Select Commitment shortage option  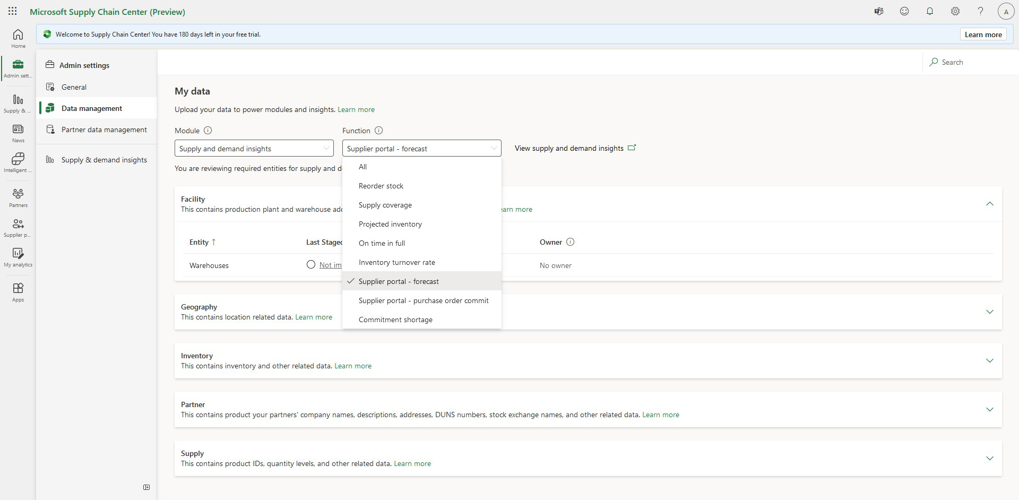[422, 320]
